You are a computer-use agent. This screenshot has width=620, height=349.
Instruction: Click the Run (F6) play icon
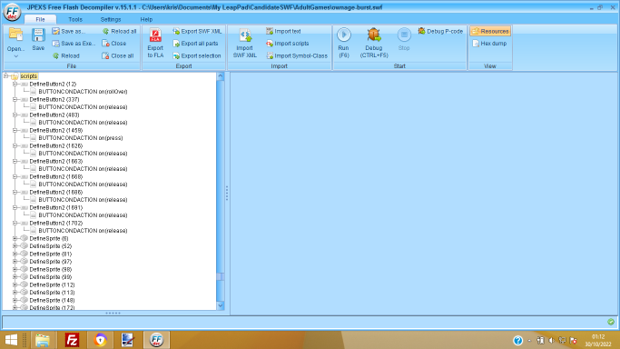[344, 35]
